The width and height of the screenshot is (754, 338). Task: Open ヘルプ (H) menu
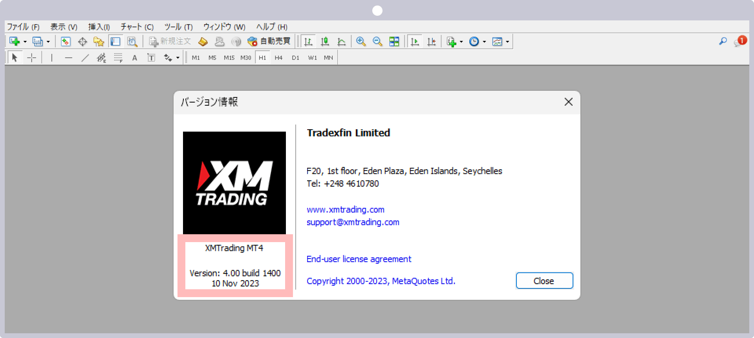click(272, 27)
